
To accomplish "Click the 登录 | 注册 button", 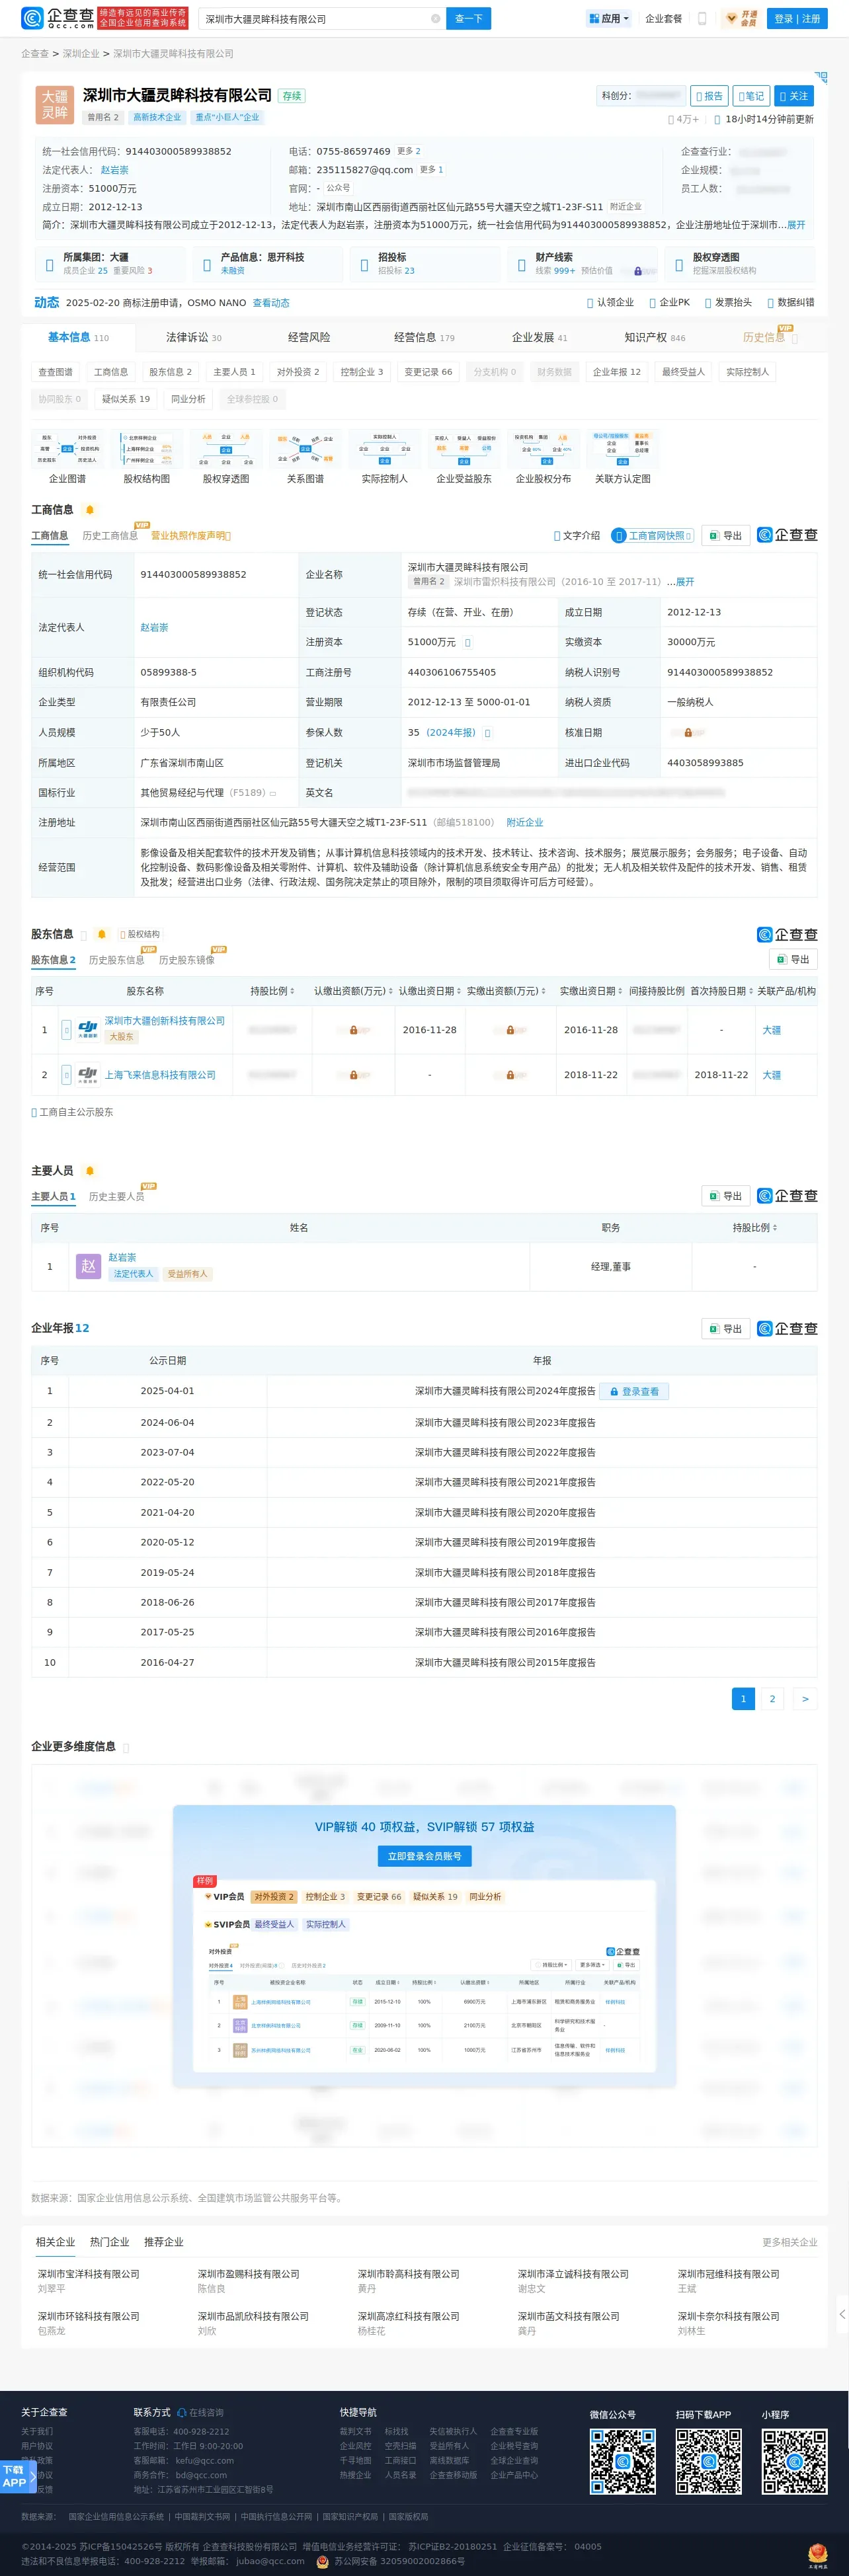I will click(x=797, y=18).
